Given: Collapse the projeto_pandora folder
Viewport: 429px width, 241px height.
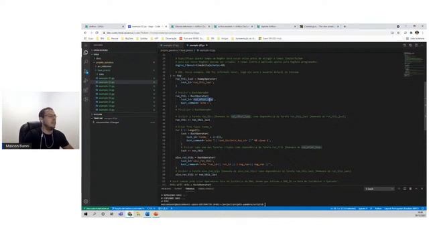Looking at the screenshot, I should pos(124,62).
